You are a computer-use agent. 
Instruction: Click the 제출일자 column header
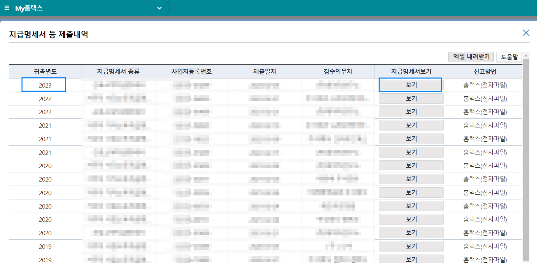tap(264, 71)
